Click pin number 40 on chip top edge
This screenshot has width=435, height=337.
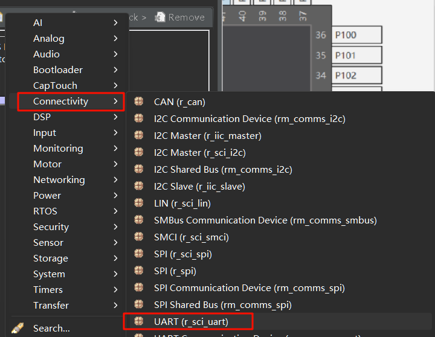coord(242,16)
